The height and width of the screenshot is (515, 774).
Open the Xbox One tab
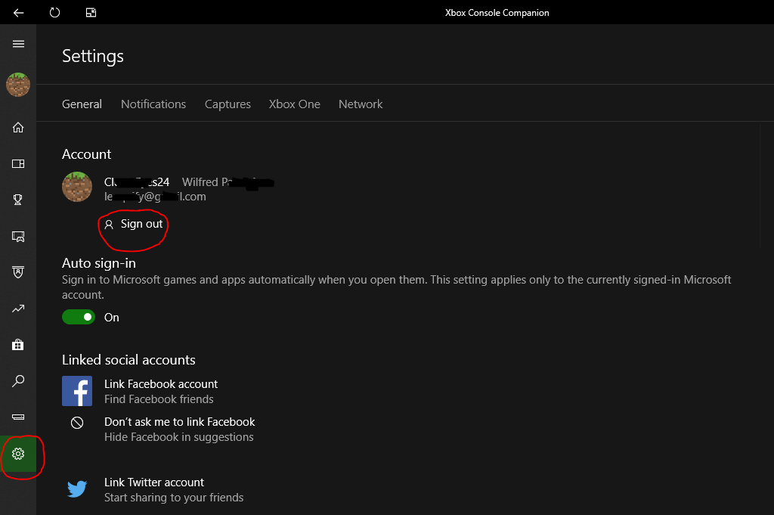coord(294,104)
